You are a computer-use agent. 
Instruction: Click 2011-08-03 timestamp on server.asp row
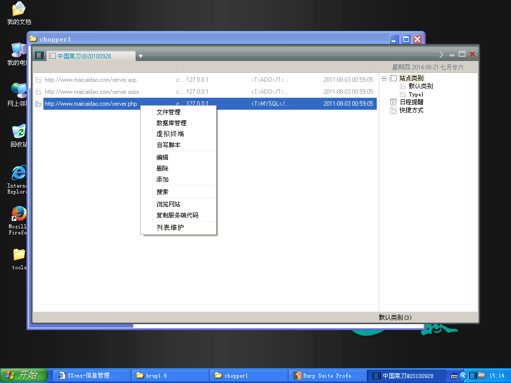[348, 80]
